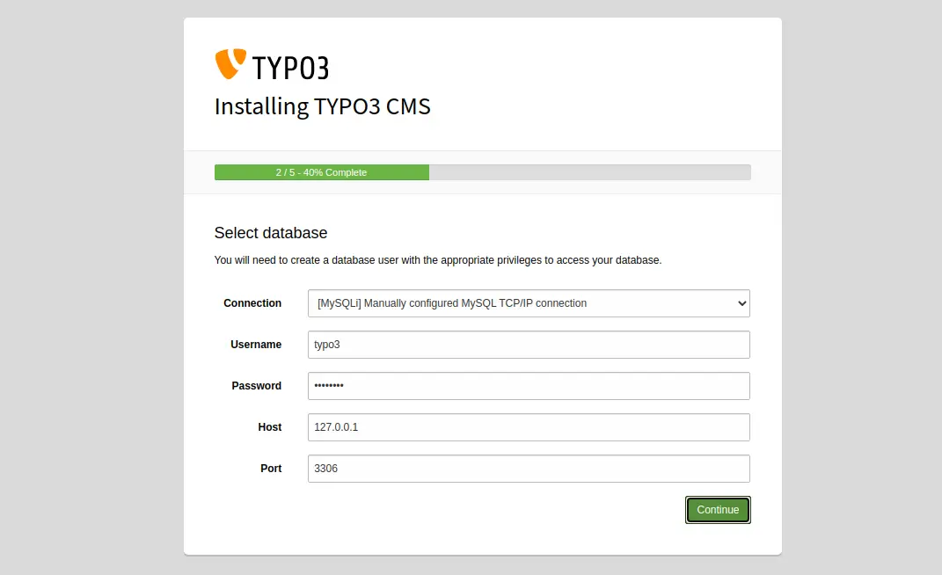Open the Connection type dropdown
942x575 pixels.
click(528, 302)
